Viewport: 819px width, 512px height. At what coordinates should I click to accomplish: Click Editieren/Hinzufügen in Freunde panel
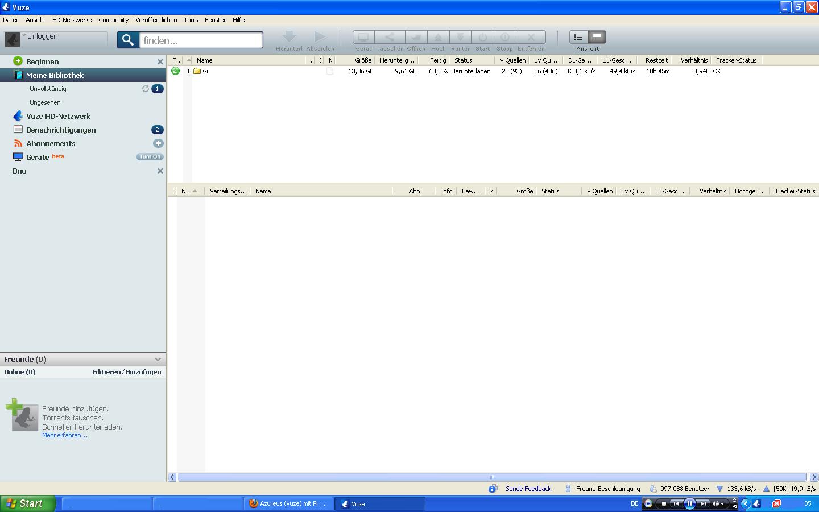pos(127,372)
